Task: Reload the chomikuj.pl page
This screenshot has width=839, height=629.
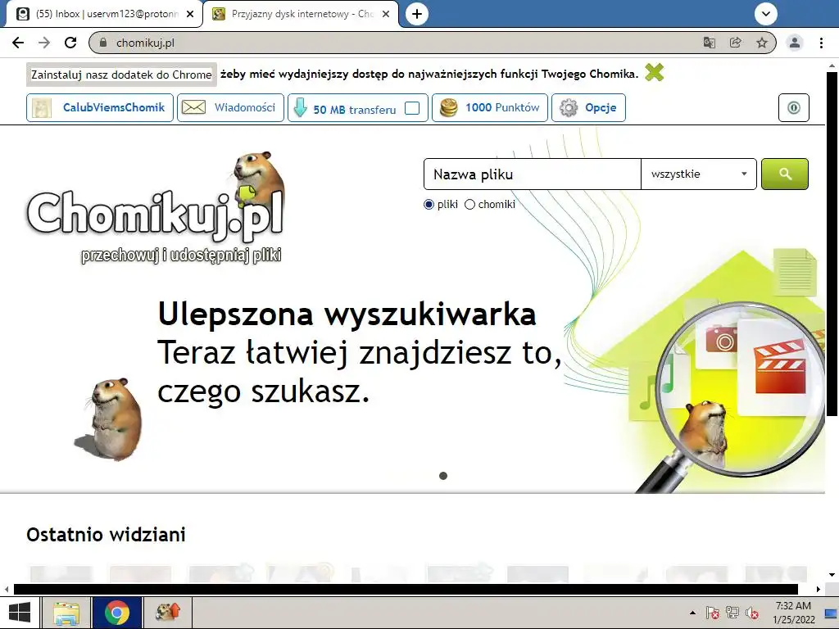Action: 70,43
